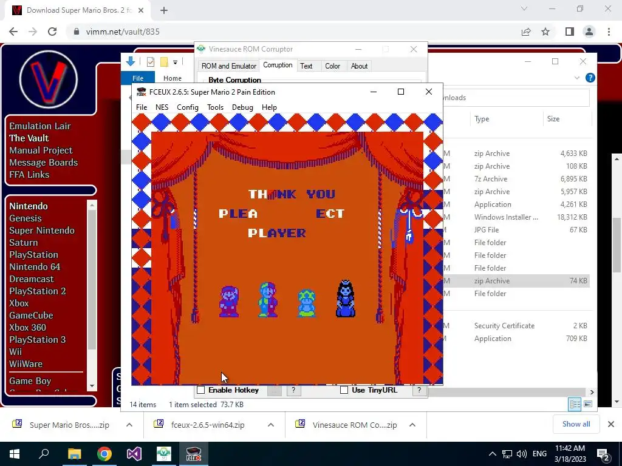Click the share page icon in address bar
This screenshot has width=622, height=466.
pos(526,32)
